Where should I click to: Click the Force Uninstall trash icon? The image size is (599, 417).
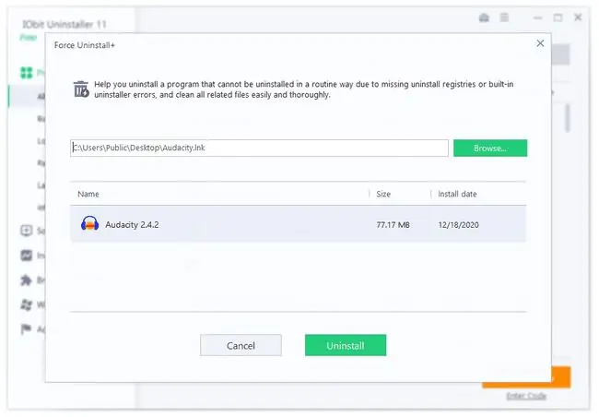pos(81,89)
